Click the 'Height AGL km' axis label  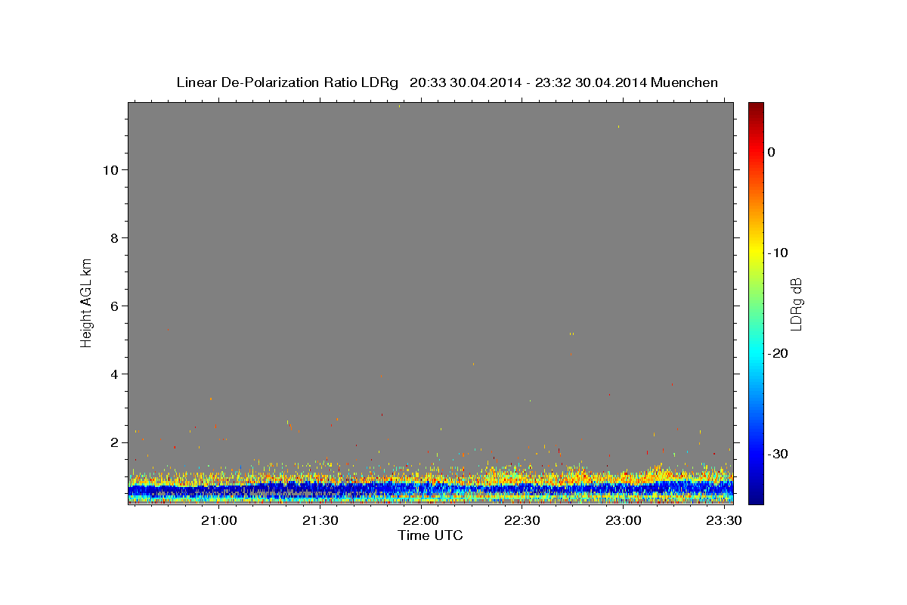pyautogui.click(x=87, y=302)
